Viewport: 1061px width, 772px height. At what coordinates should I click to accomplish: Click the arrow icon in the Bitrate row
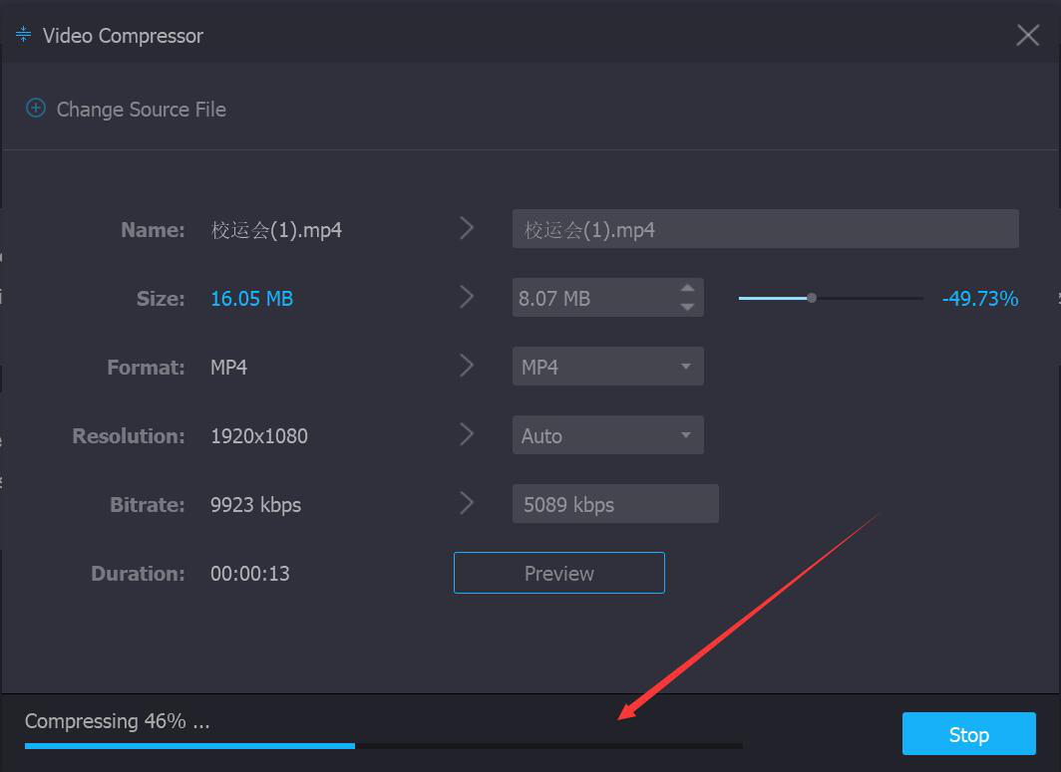click(466, 504)
